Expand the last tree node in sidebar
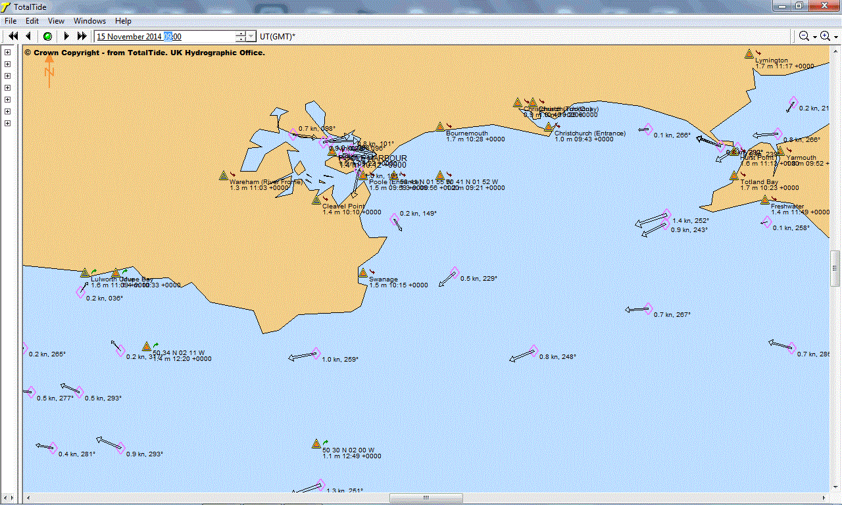This screenshot has width=842, height=505. coord(8,124)
